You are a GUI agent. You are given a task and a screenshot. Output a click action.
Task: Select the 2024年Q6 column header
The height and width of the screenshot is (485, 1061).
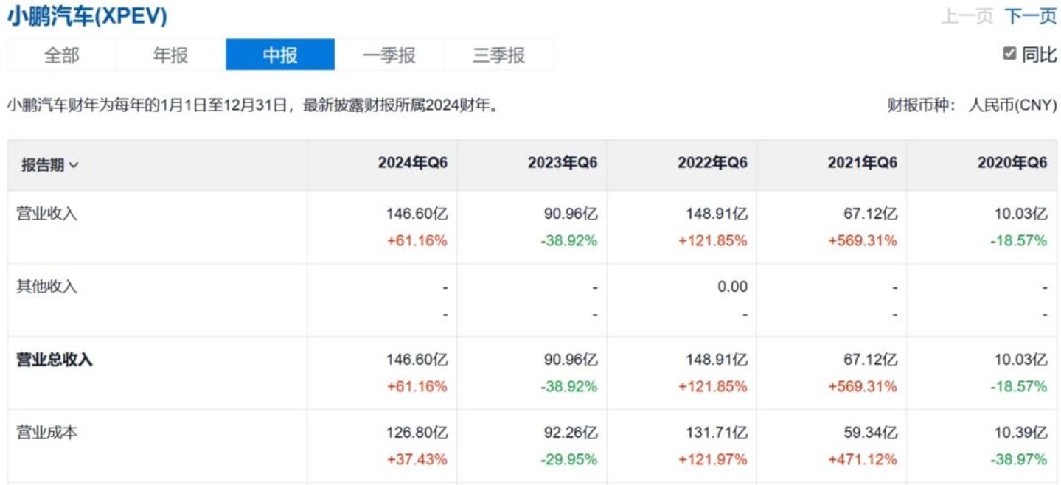(412, 164)
